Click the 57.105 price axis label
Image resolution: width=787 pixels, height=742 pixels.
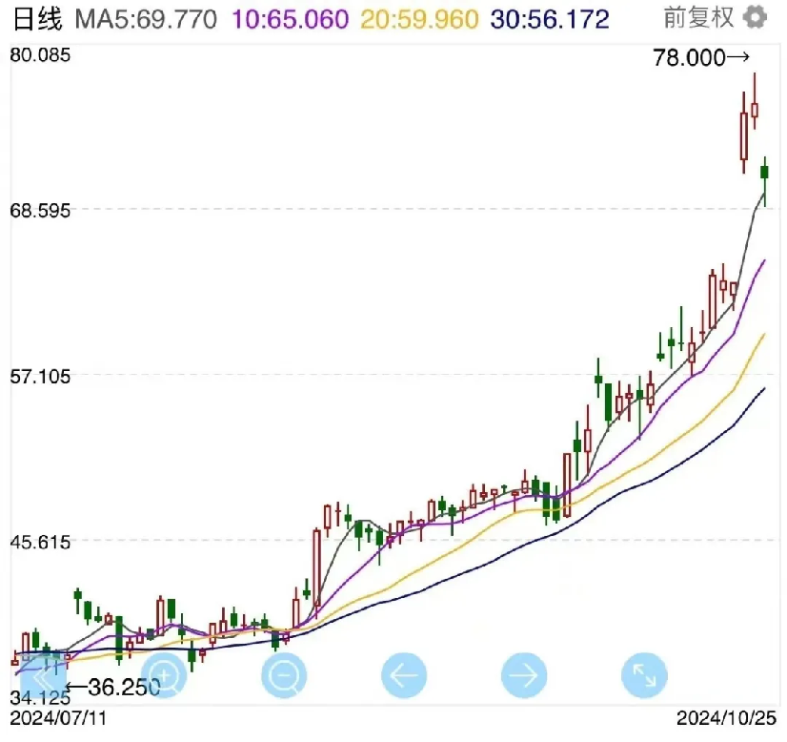tap(40, 377)
